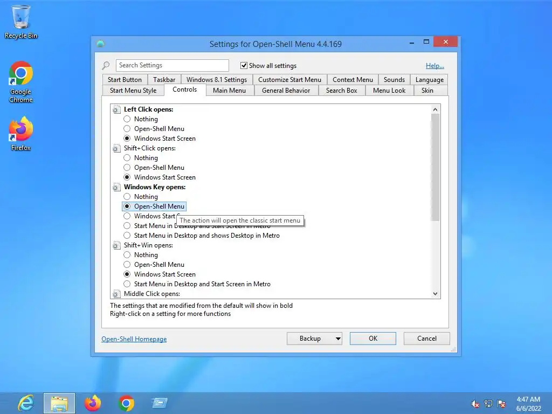Open Customize Start Menu tab

click(289, 80)
